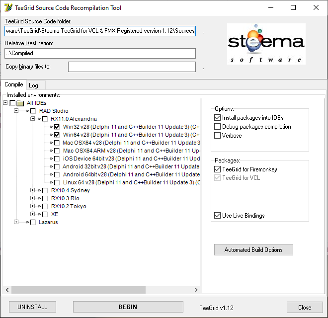Enable Debug packages compilation option
This screenshot has width=328, height=318.
tap(217, 127)
